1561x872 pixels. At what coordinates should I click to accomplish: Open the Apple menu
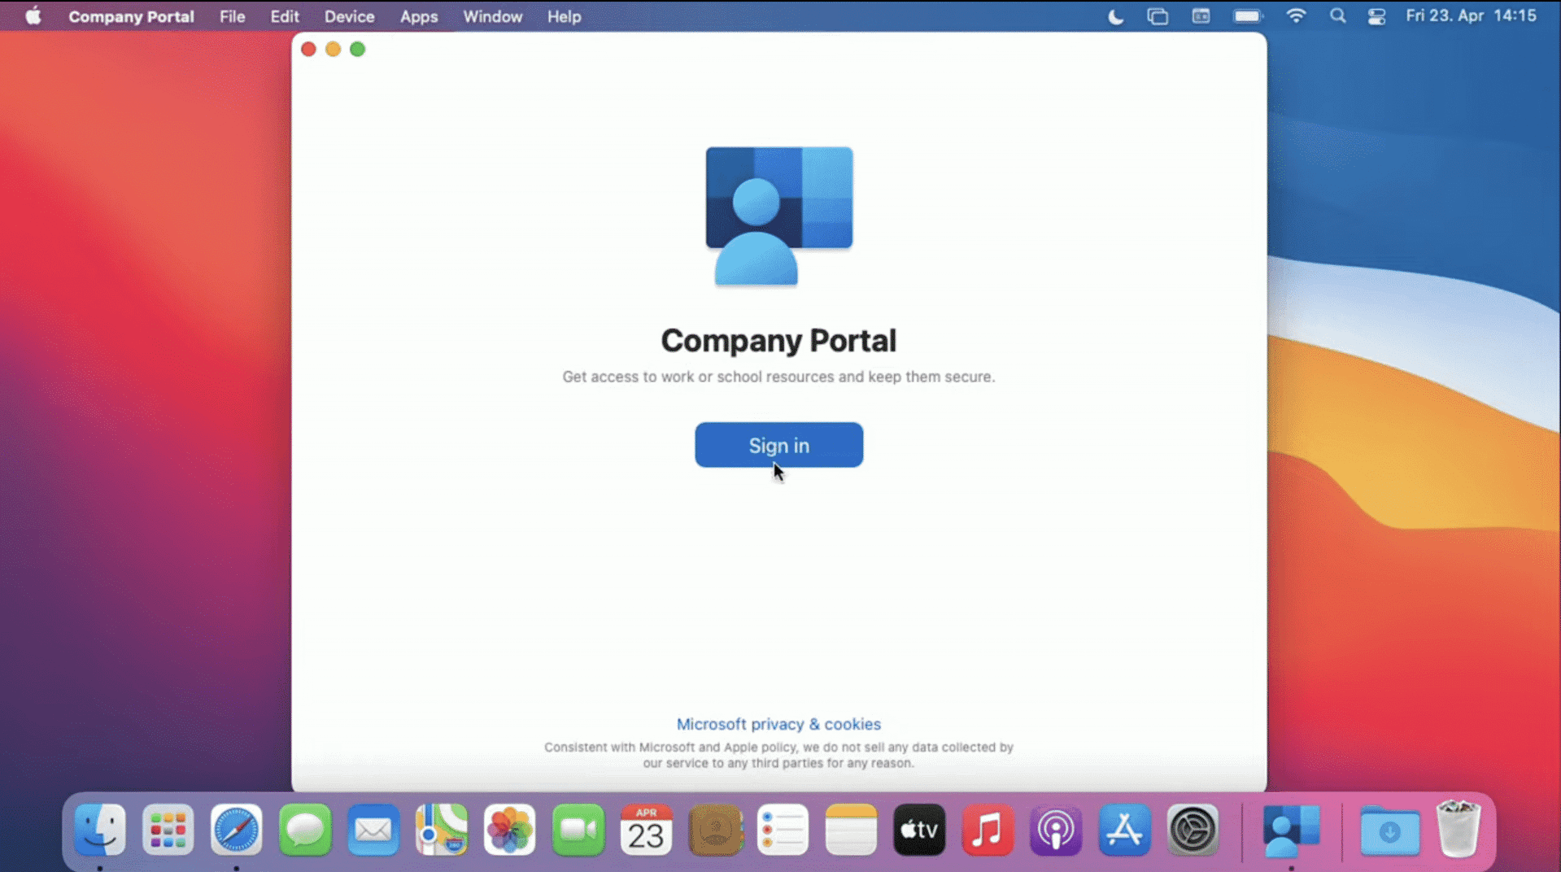click(33, 16)
